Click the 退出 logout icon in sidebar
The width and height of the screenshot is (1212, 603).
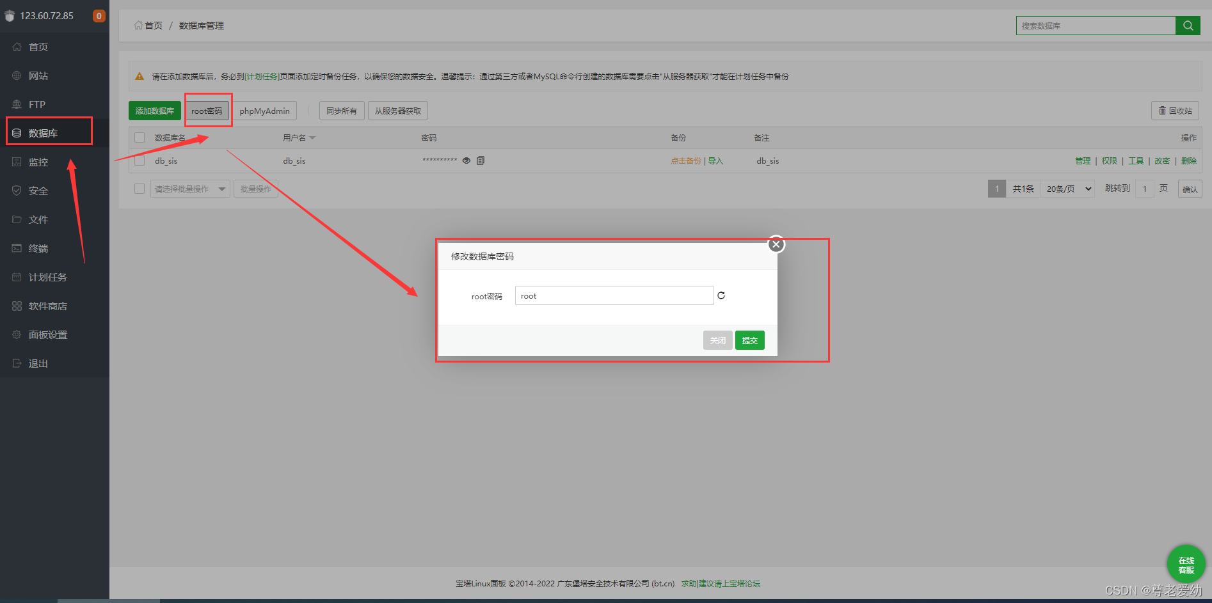click(17, 363)
